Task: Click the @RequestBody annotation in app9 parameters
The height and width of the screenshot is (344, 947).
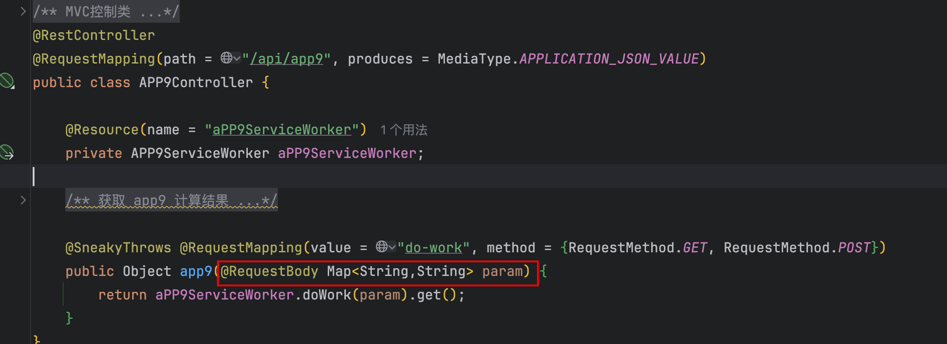Action: point(270,271)
